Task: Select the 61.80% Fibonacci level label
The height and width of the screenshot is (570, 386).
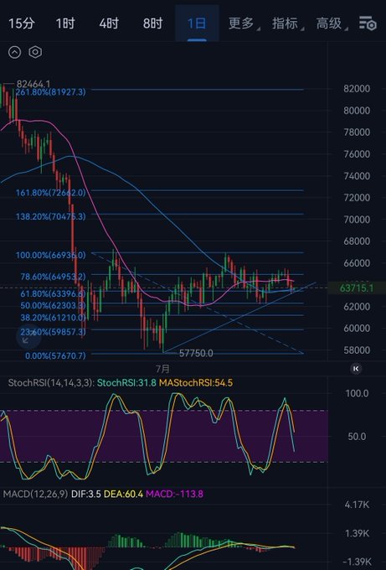Action: (53, 293)
